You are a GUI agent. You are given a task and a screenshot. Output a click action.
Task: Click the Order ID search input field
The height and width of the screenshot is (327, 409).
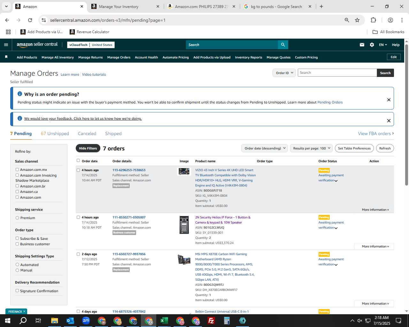coord(337,73)
